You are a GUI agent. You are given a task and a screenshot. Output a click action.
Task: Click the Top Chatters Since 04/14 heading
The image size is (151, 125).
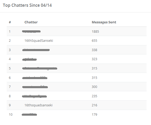(x=27, y=5)
